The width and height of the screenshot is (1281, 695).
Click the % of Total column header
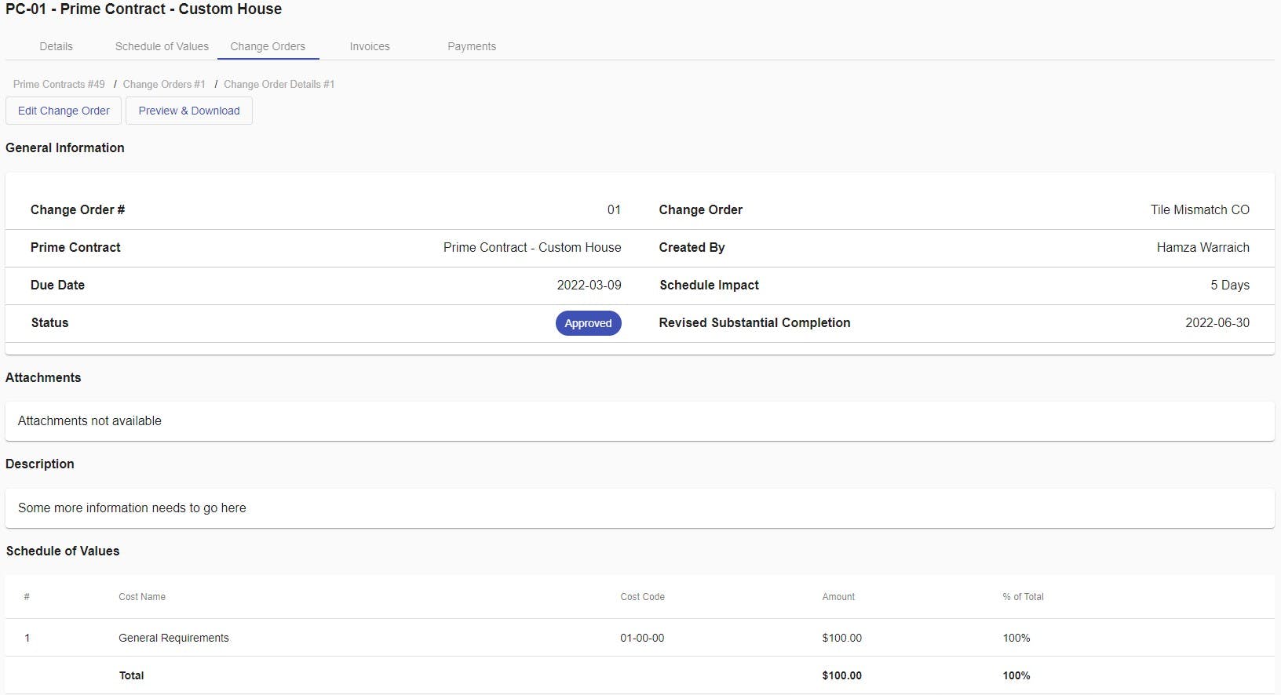pos(1023,597)
